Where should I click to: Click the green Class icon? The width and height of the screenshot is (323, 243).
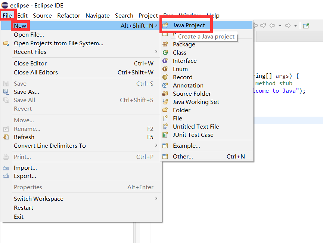point(165,52)
